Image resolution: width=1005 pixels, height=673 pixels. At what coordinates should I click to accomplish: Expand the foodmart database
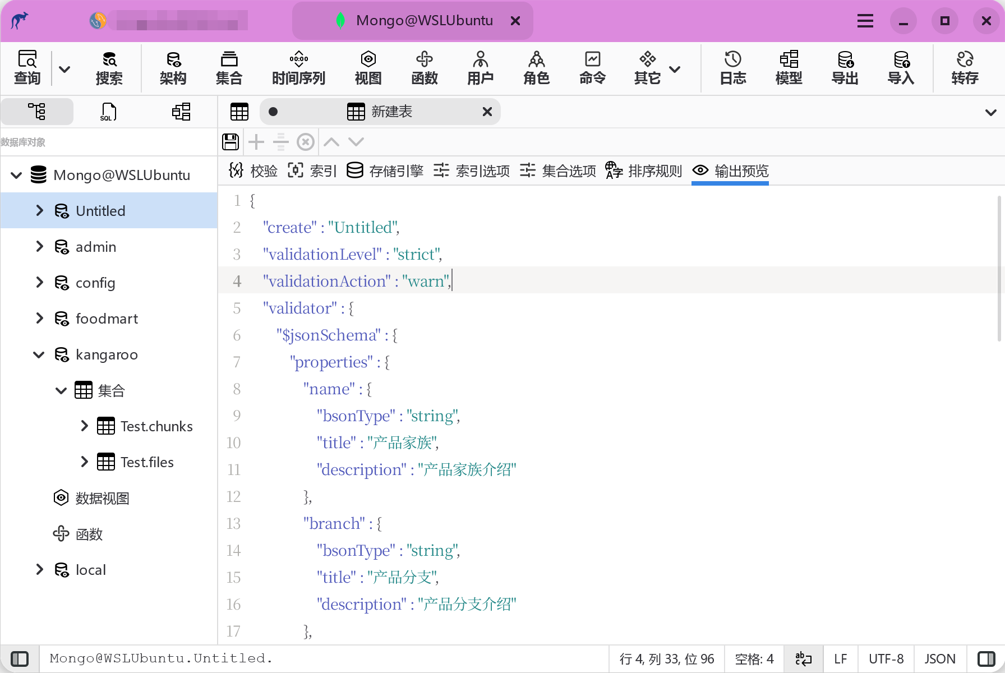[x=38, y=318]
